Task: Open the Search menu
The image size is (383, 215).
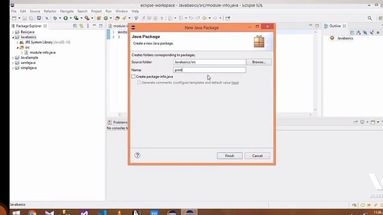Action: pyautogui.click(x=83, y=11)
